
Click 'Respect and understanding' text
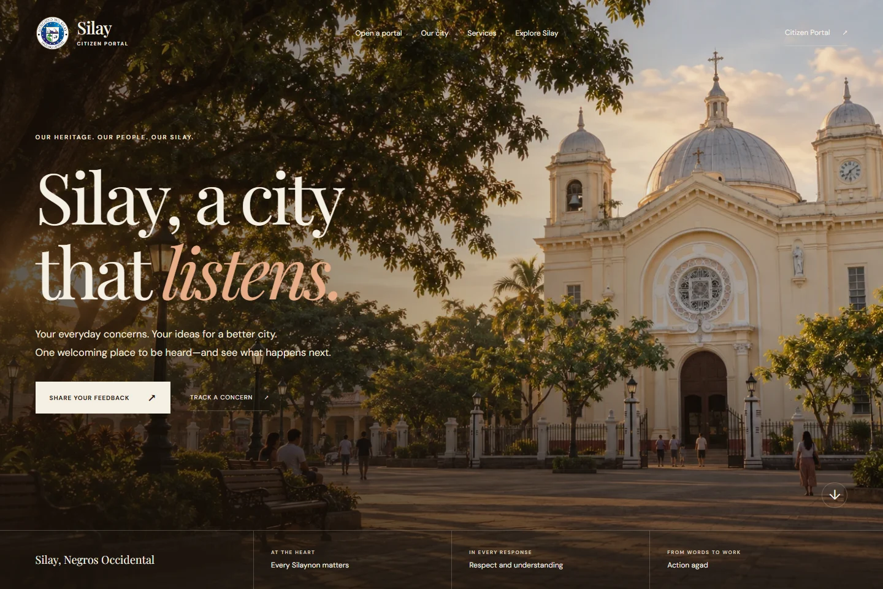click(516, 565)
